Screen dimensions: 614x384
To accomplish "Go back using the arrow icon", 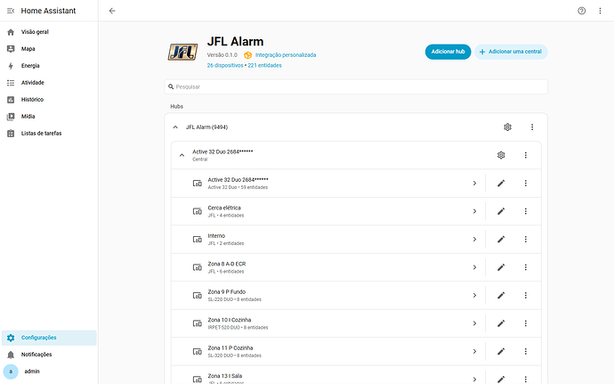I will coord(112,11).
